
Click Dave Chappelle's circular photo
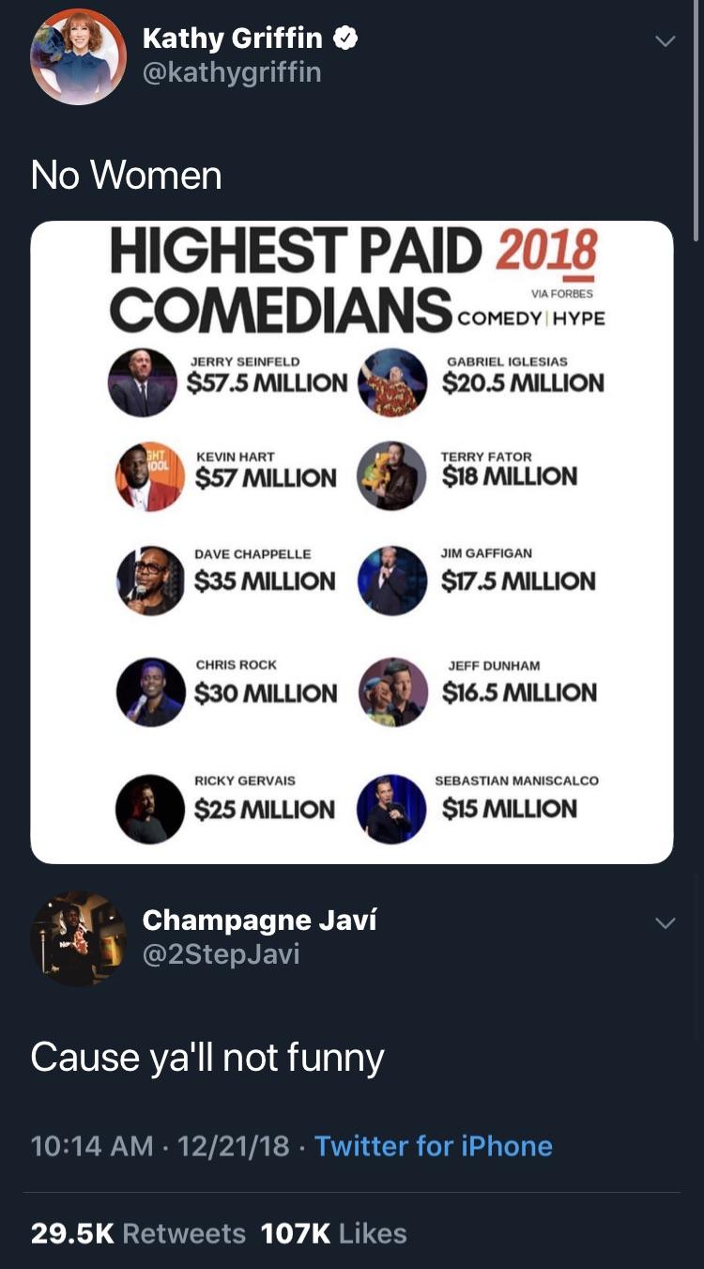coord(151,580)
